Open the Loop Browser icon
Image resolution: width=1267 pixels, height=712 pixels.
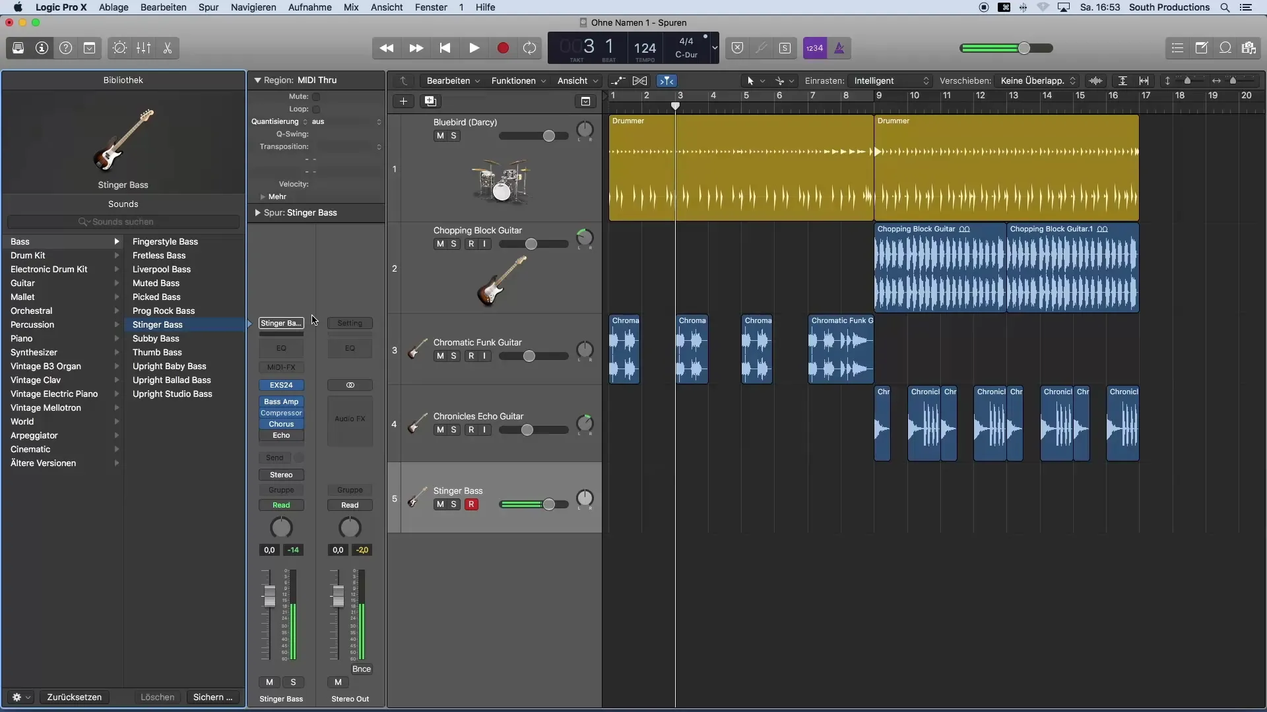coord(1225,48)
